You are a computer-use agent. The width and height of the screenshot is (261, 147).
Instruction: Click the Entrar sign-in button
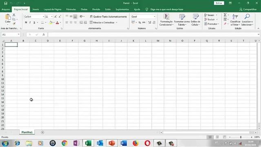tap(219, 3)
